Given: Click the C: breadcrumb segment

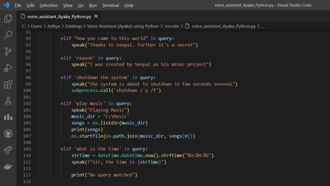Looking at the screenshot, I should tap(24, 26).
